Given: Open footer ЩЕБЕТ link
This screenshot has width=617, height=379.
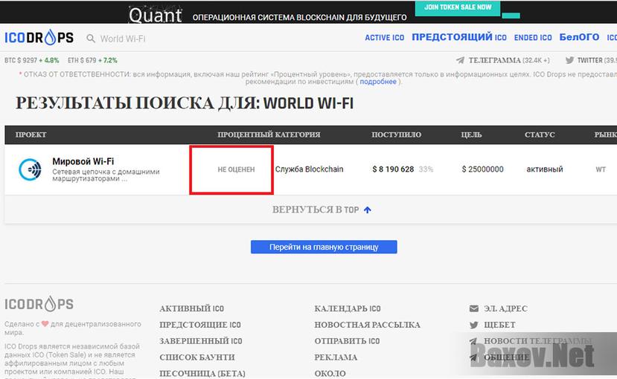Looking at the screenshot, I should coord(499,325).
